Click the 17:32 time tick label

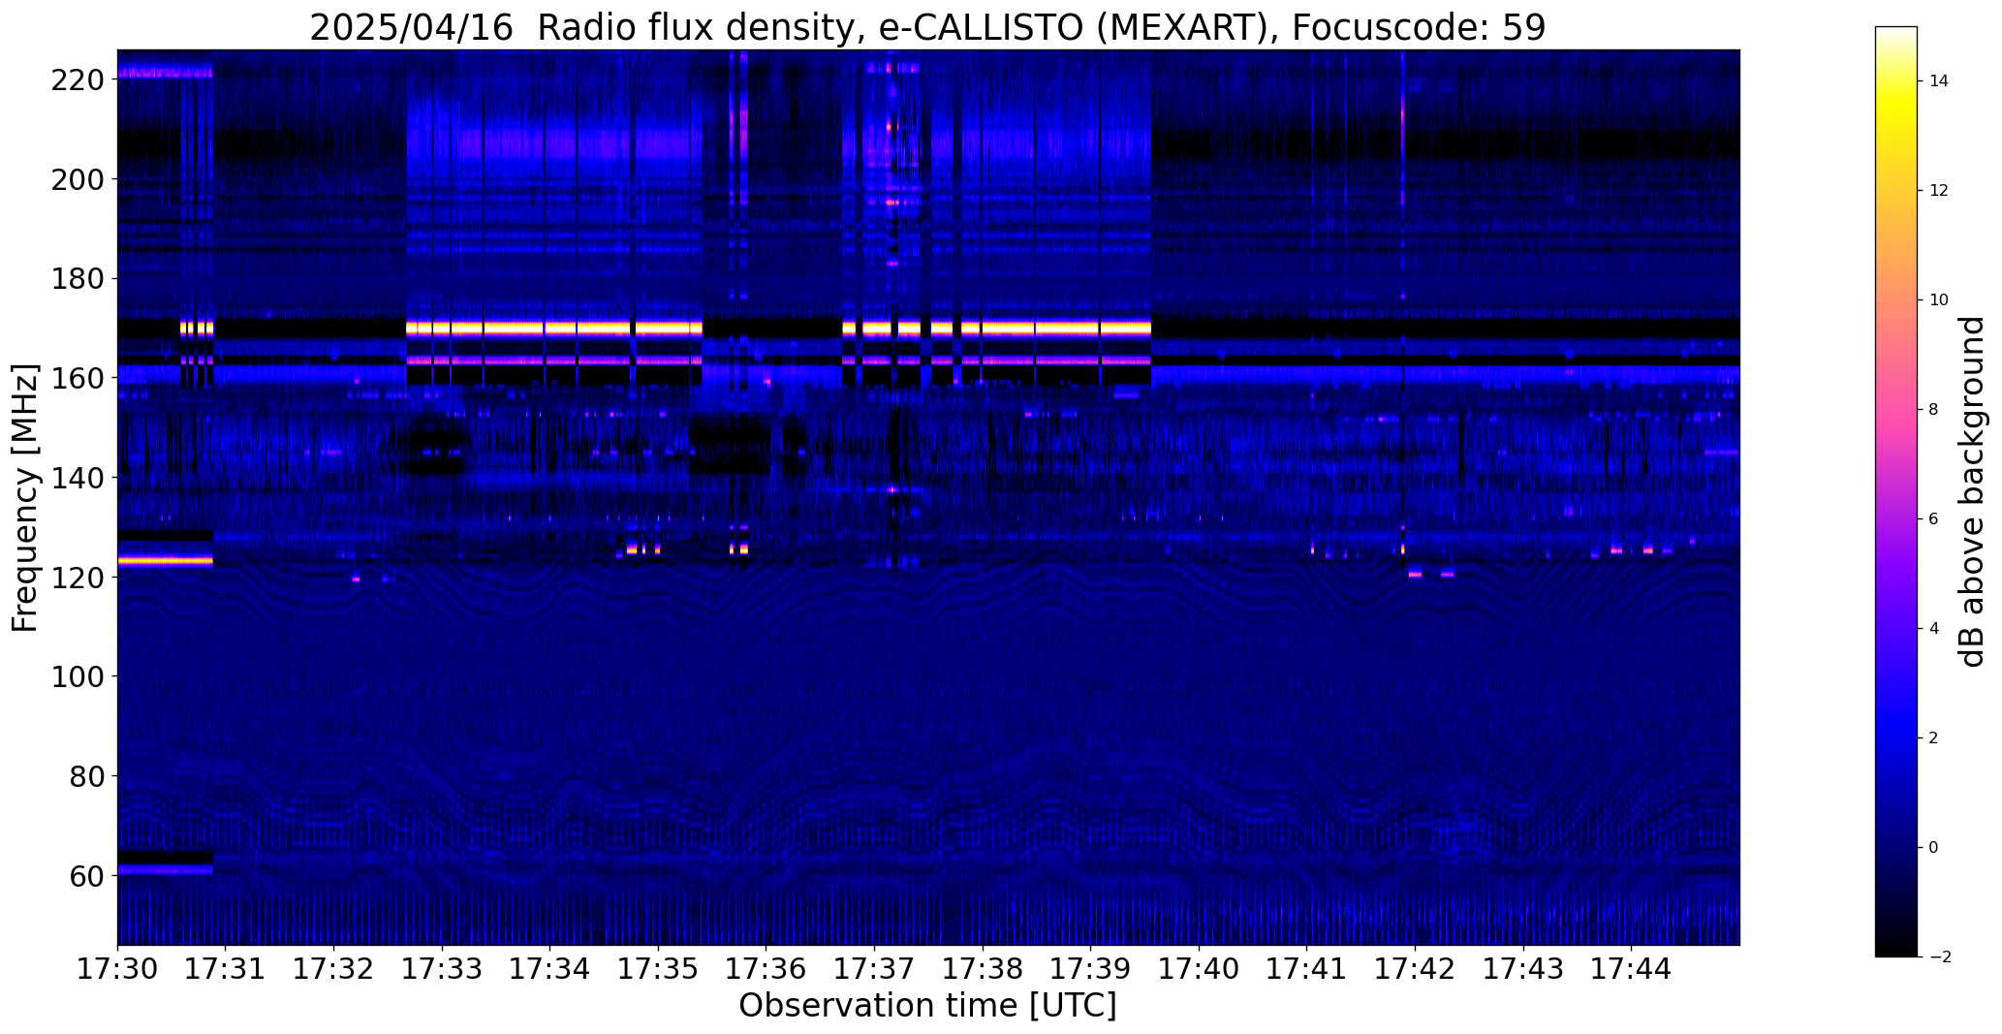point(334,968)
